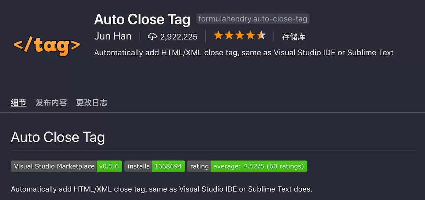Open the 存储库 repository link
This screenshot has height=200, width=425.
click(294, 37)
